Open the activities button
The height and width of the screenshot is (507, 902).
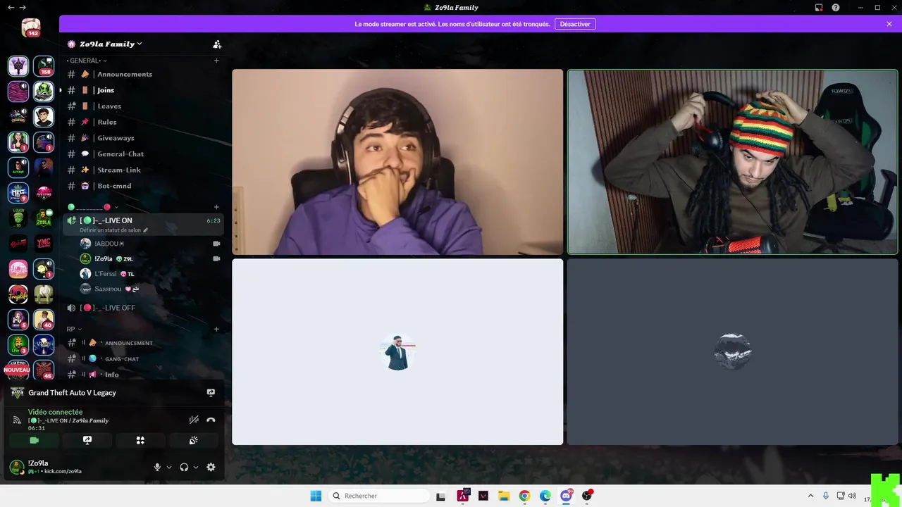[x=140, y=440]
